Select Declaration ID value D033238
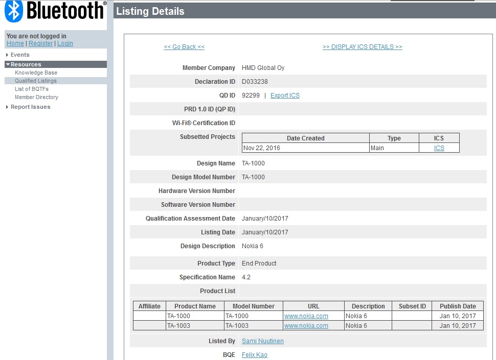 pos(255,82)
